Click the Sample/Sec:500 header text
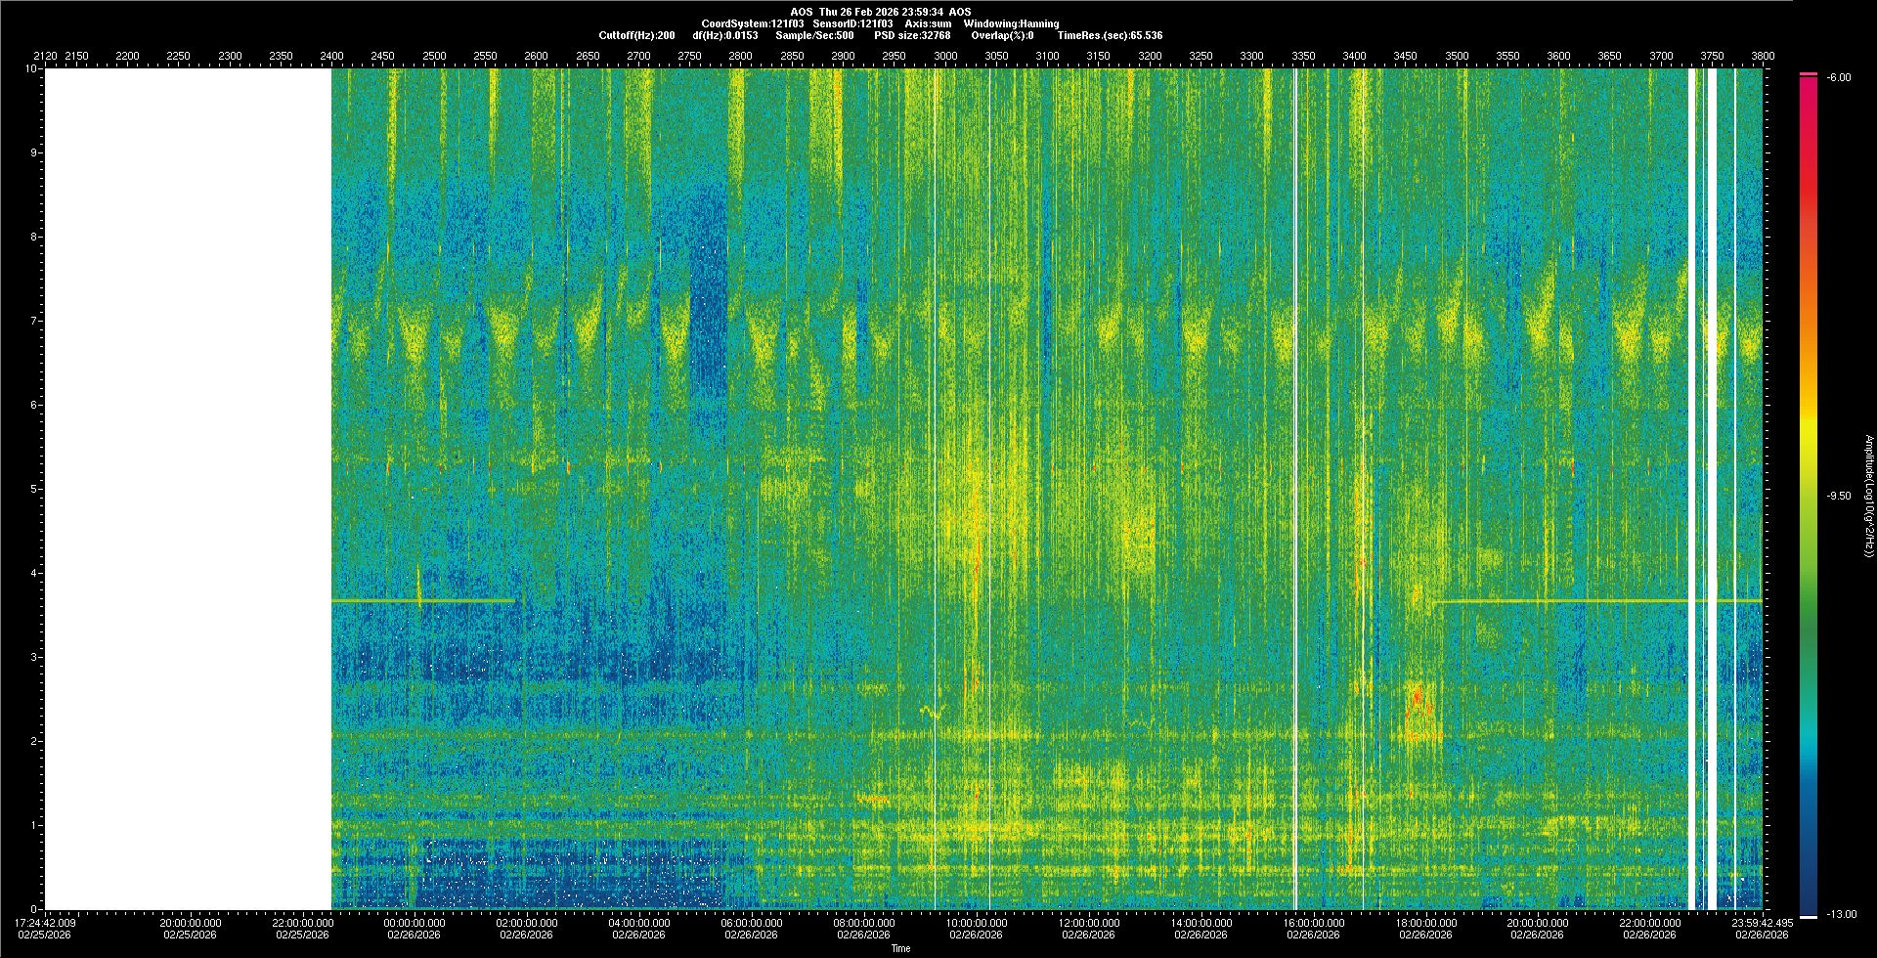1877x958 pixels. pos(814,35)
